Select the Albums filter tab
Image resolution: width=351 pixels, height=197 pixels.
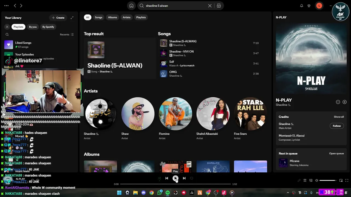112,17
